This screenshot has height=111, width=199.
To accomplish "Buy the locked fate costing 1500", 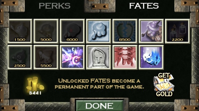I will click(20, 31).
